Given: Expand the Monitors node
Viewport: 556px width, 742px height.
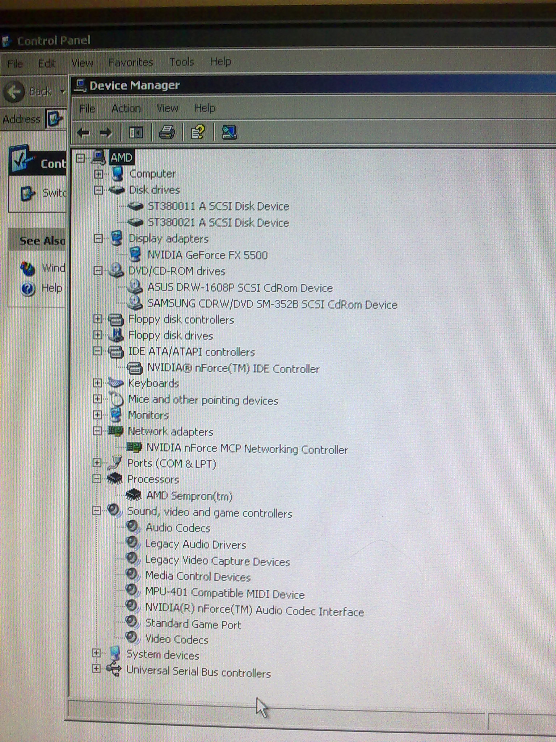Looking at the screenshot, I should (x=97, y=414).
